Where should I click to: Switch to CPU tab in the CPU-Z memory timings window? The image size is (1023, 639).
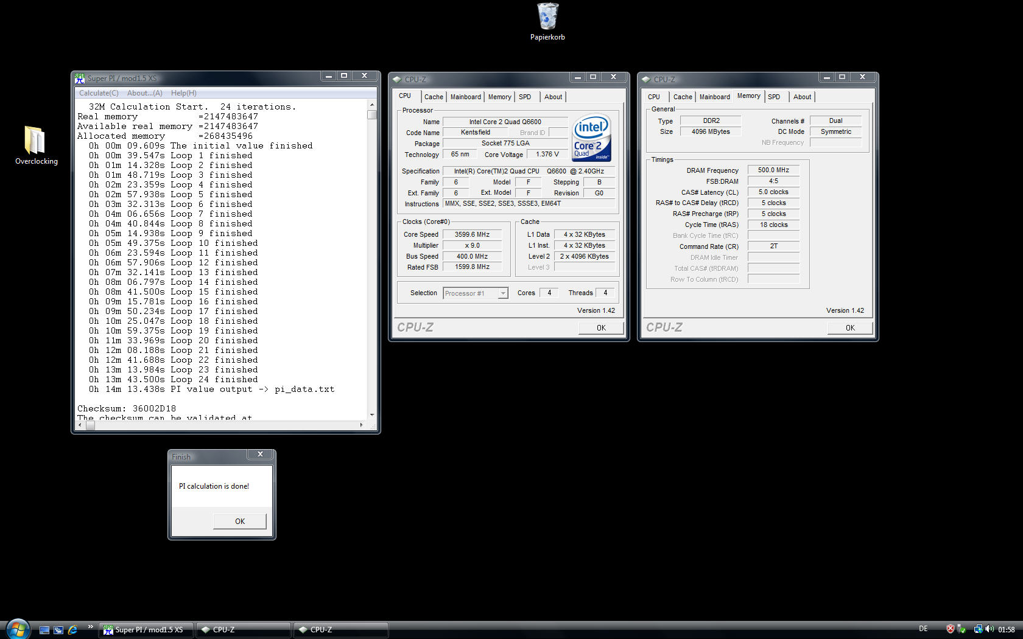(654, 97)
